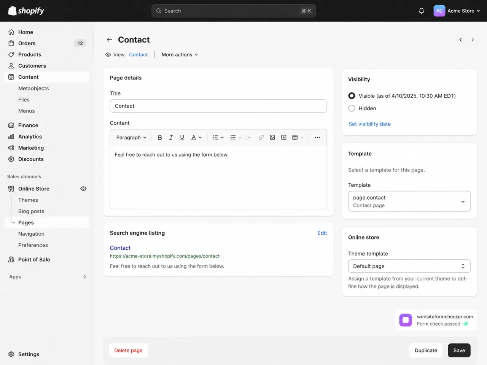Click into the content editor text area

(218, 178)
